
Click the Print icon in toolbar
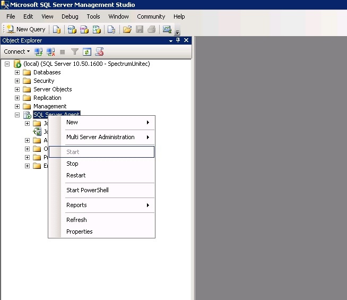coord(152,29)
